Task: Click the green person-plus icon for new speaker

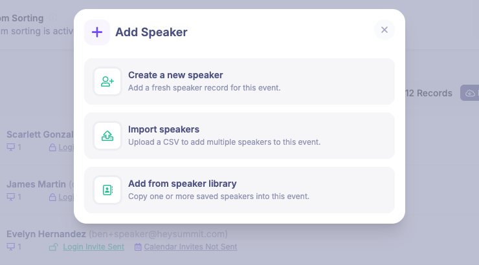Action: pyautogui.click(x=107, y=81)
